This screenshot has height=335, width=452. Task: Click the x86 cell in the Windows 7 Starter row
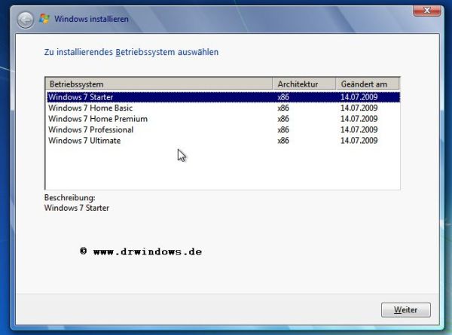tap(283, 97)
